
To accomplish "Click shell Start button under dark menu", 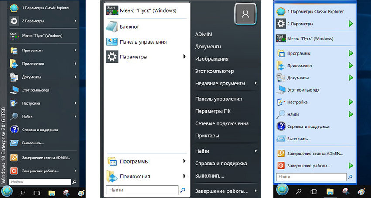I will pyautogui.click(x=7, y=191).
